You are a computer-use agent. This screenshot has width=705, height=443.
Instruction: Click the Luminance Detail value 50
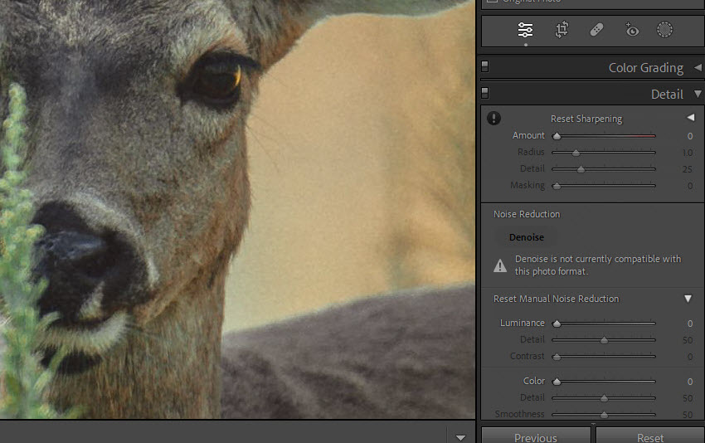[x=688, y=340]
